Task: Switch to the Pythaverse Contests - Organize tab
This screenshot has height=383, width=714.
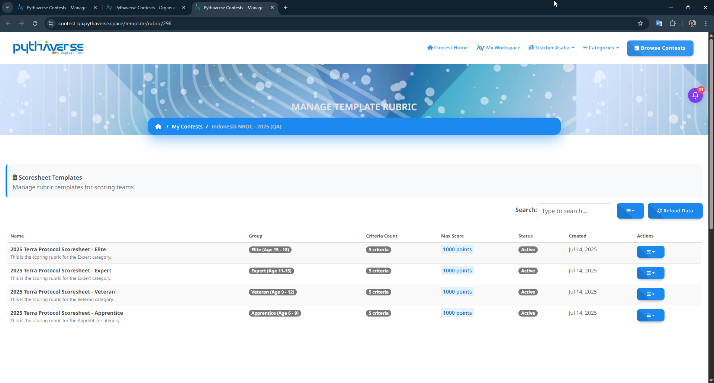Action: 146,7
